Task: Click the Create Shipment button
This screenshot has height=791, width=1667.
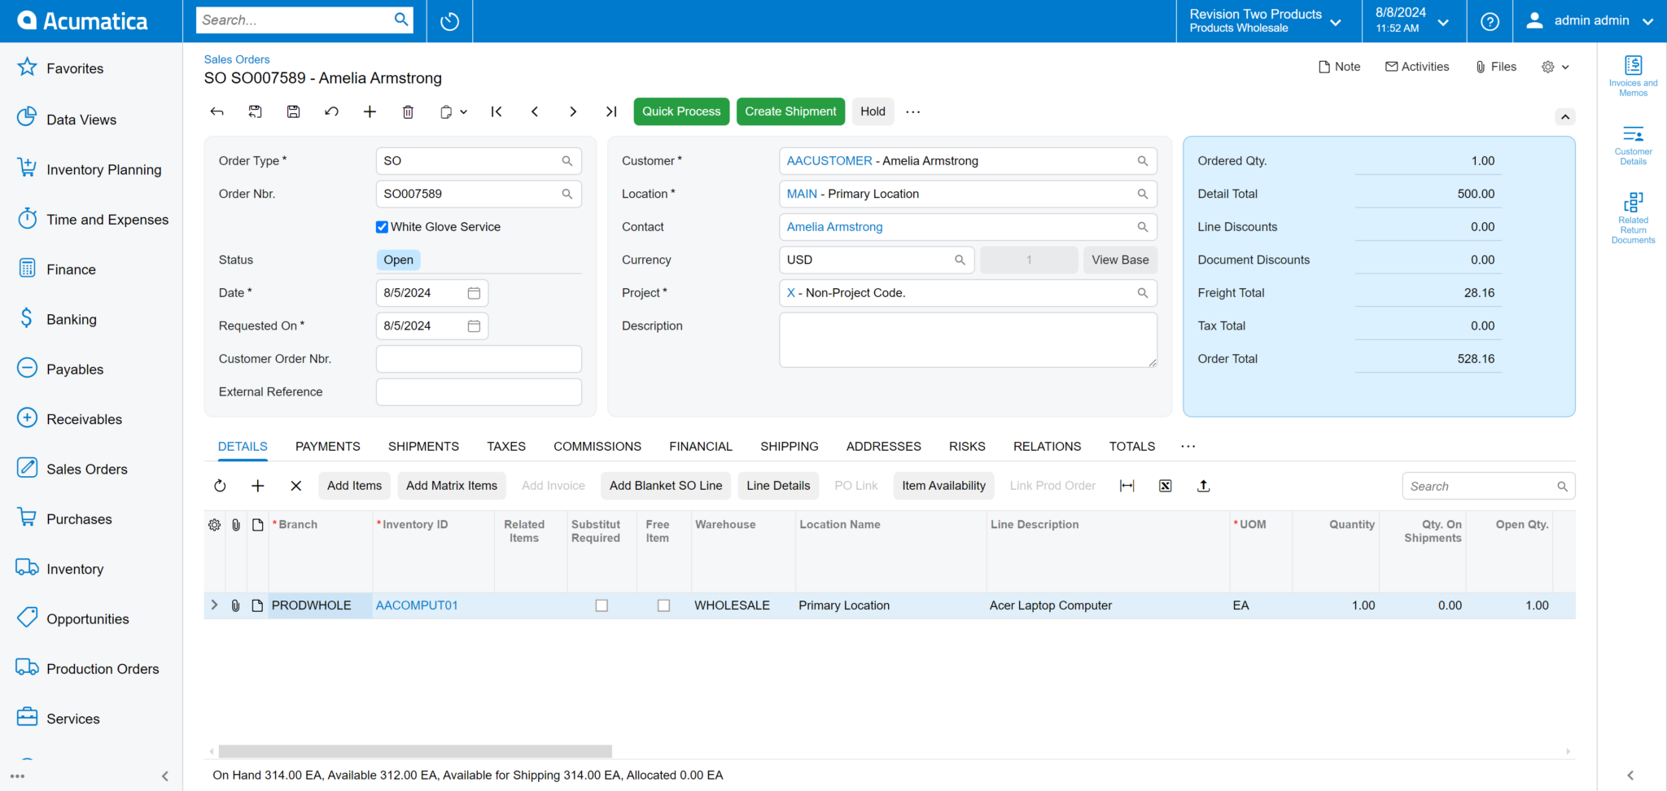Action: [x=790, y=111]
